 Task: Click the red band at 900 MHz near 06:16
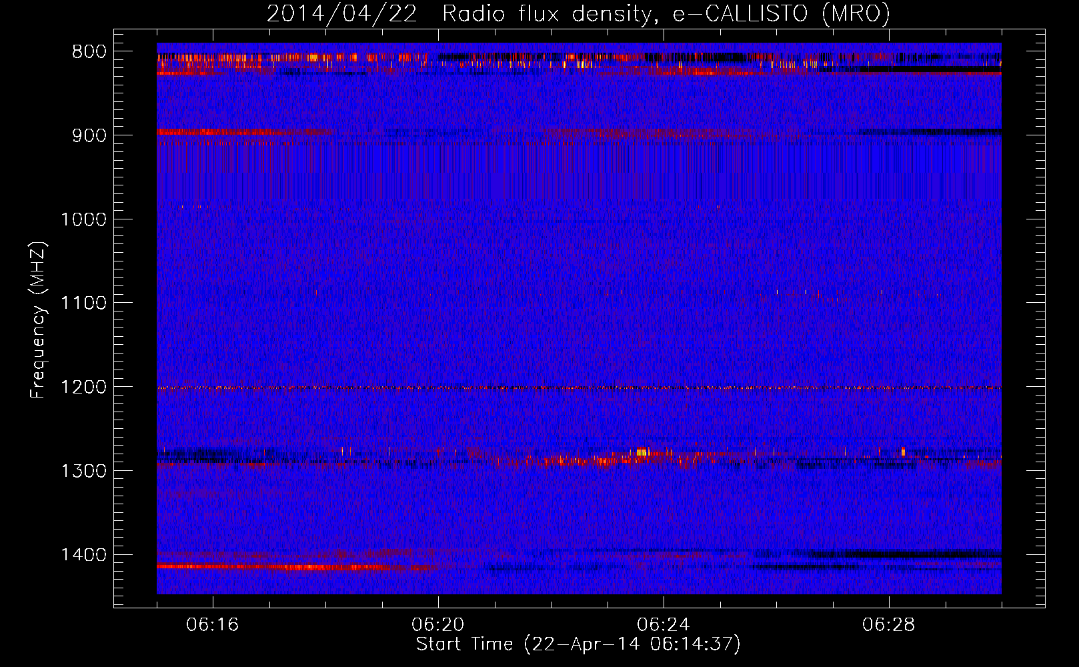243,132
